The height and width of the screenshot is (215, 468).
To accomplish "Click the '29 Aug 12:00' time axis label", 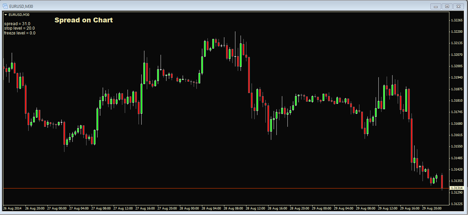I will click(388, 208).
